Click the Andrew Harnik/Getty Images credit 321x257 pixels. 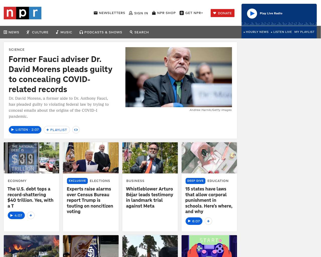pyautogui.click(x=211, y=110)
